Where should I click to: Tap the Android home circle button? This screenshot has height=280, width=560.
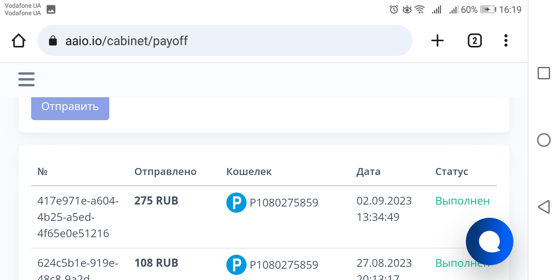point(544,140)
